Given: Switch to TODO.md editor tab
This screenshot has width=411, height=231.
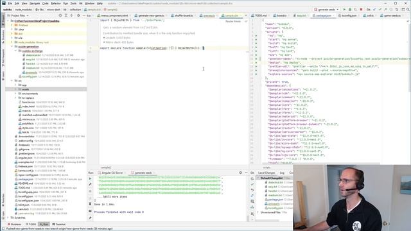Looking at the screenshot, I should (261, 15).
